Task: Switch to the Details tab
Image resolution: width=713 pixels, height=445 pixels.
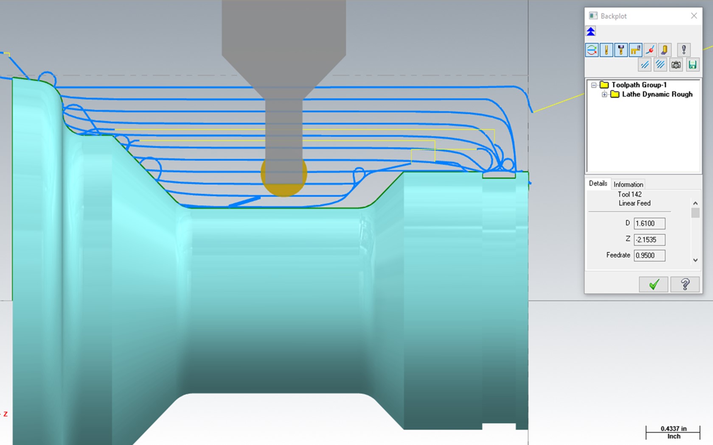Action: point(598,184)
